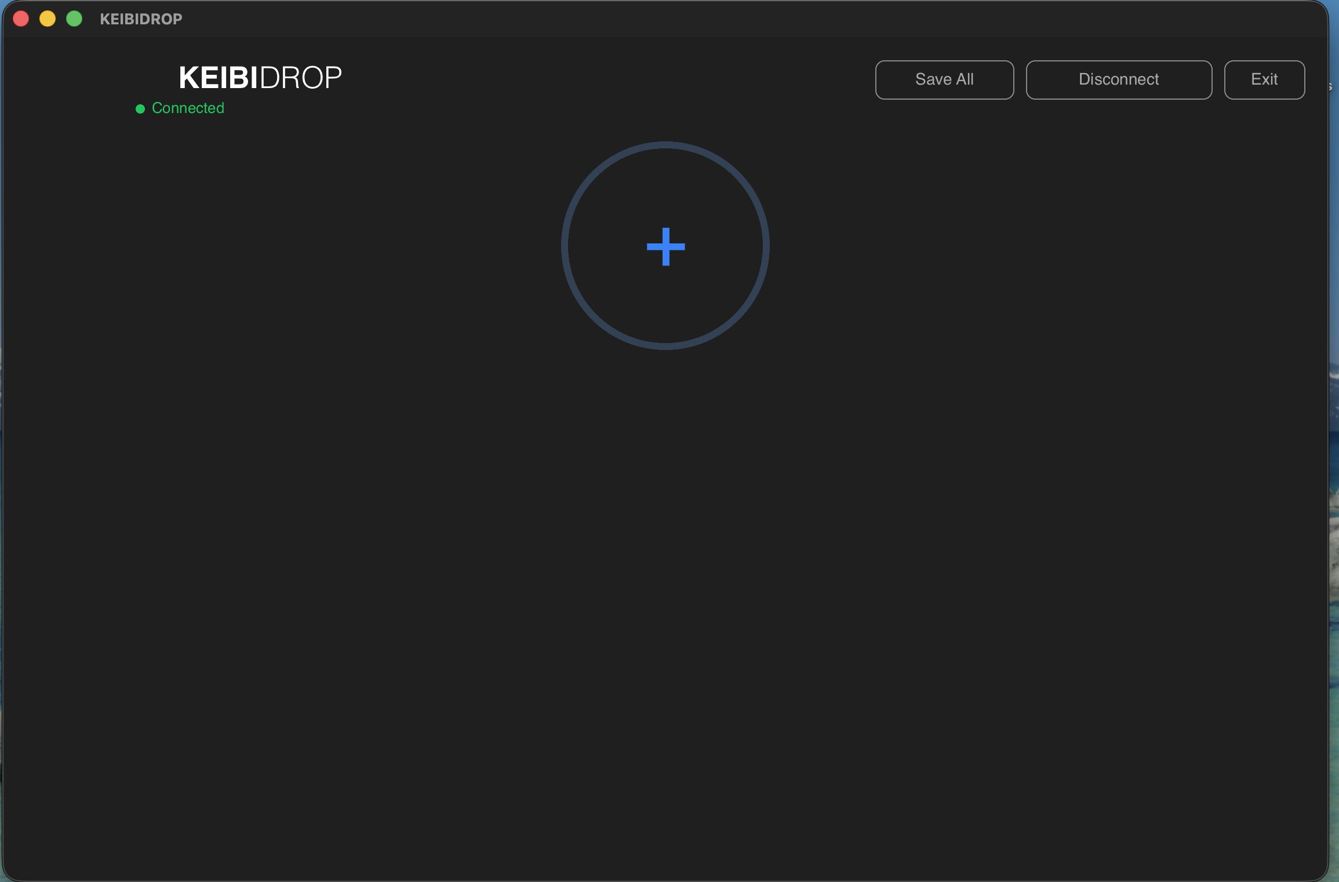Select the Connected status indicator
The height and width of the screenshot is (882, 1339).
click(180, 108)
